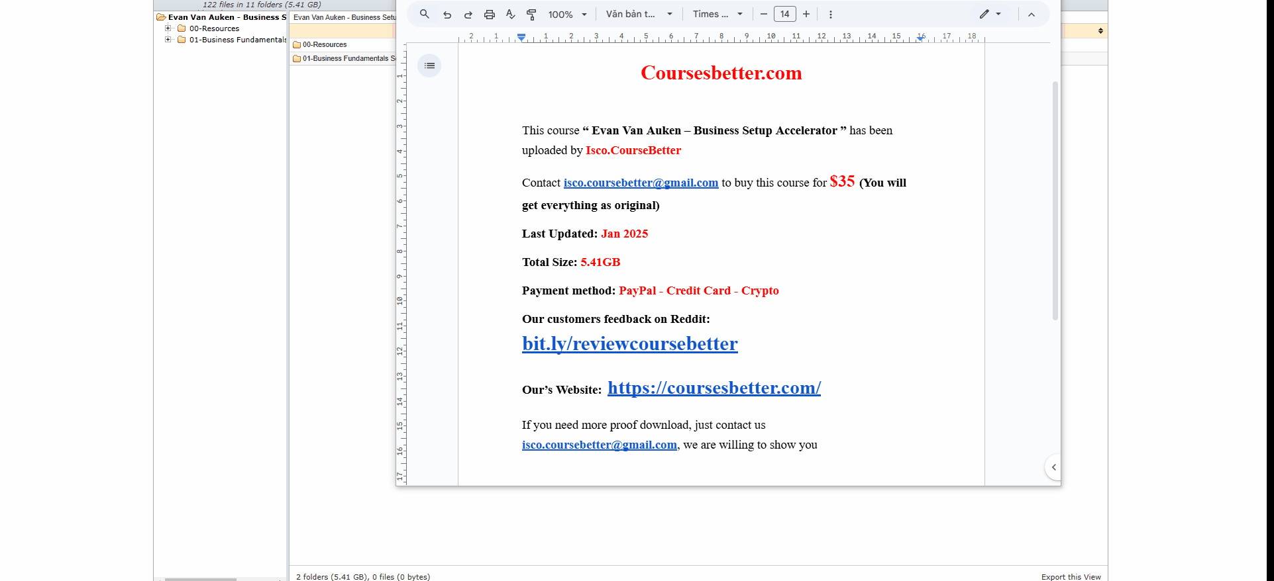1274x581 pixels.
Task: Open the https://coursesbetter.com/ link
Action: [714, 388]
